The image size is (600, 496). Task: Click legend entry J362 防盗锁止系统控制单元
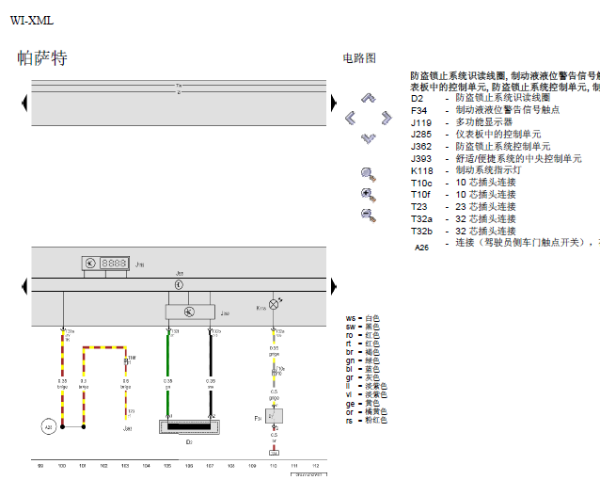coord(481,147)
